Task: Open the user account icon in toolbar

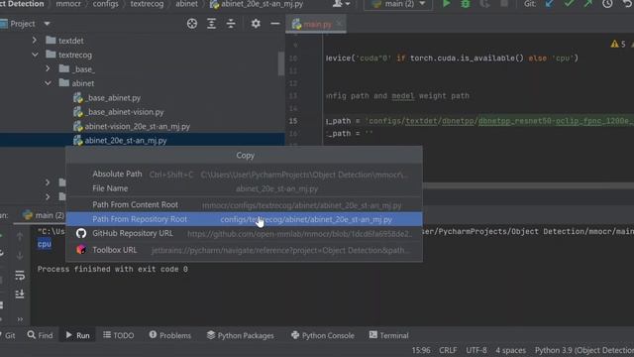Action: (x=341, y=4)
